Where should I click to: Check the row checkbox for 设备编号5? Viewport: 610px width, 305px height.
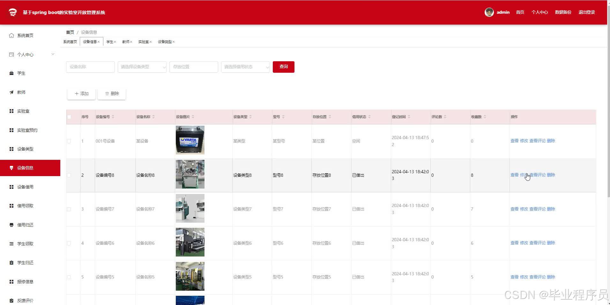click(69, 277)
